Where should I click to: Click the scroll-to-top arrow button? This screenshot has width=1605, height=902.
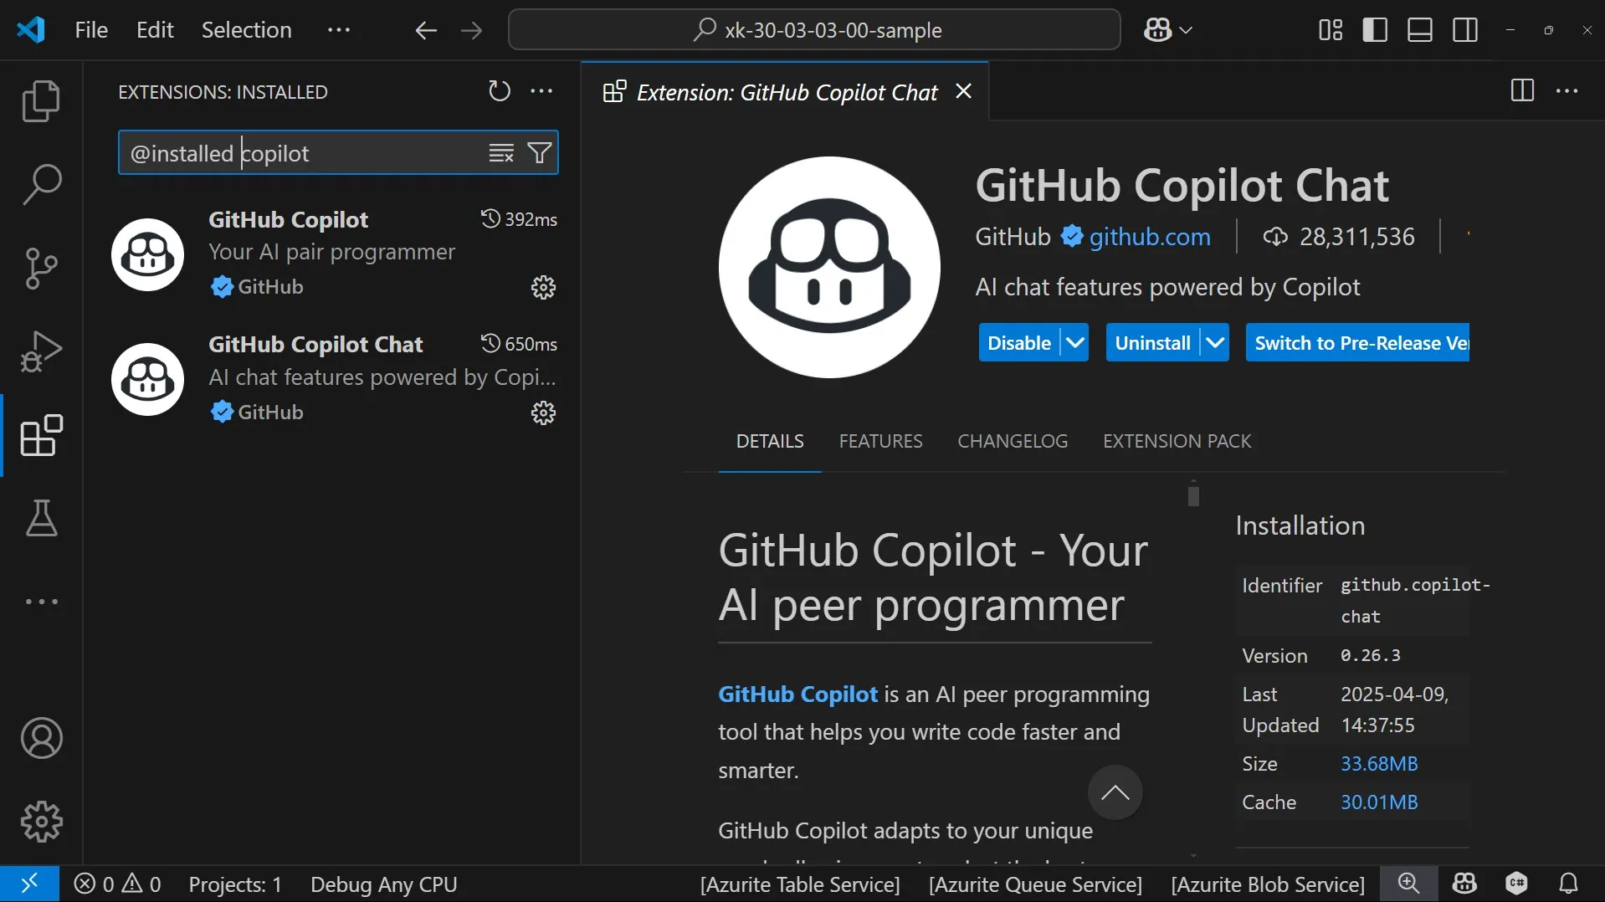coord(1115,792)
